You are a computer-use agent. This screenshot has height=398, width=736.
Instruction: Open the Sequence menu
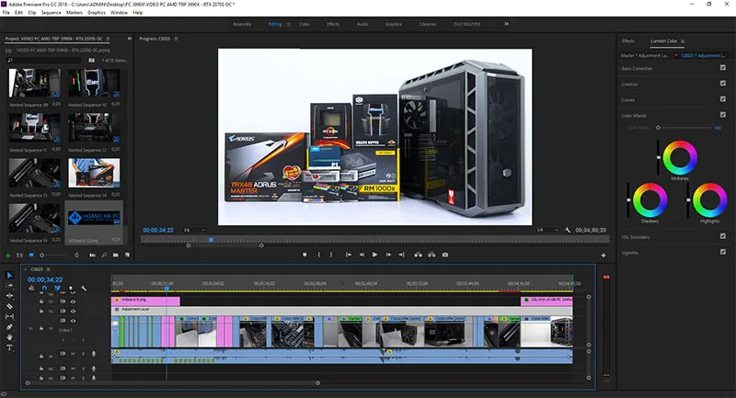point(52,13)
